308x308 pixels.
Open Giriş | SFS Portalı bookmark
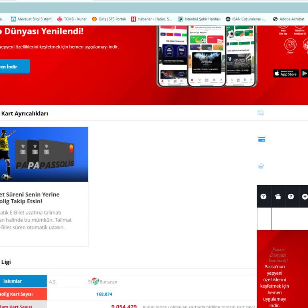[x=109, y=19]
